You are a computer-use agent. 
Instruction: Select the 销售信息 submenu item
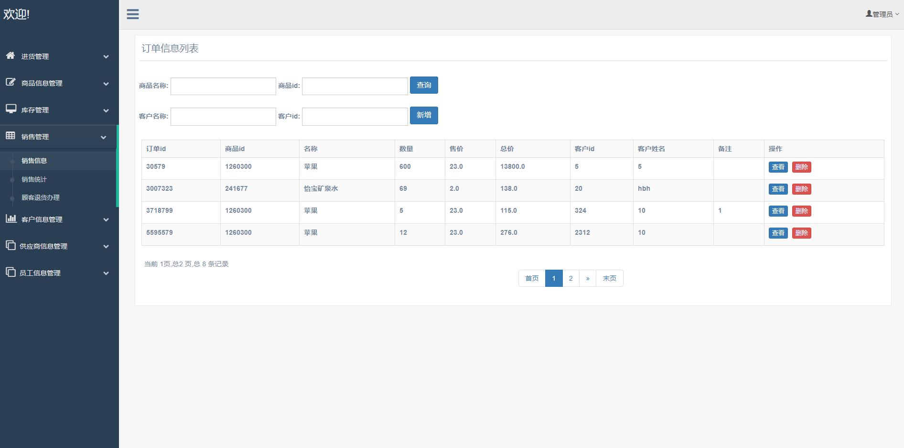pyautogui.click(x=34, y=161)
